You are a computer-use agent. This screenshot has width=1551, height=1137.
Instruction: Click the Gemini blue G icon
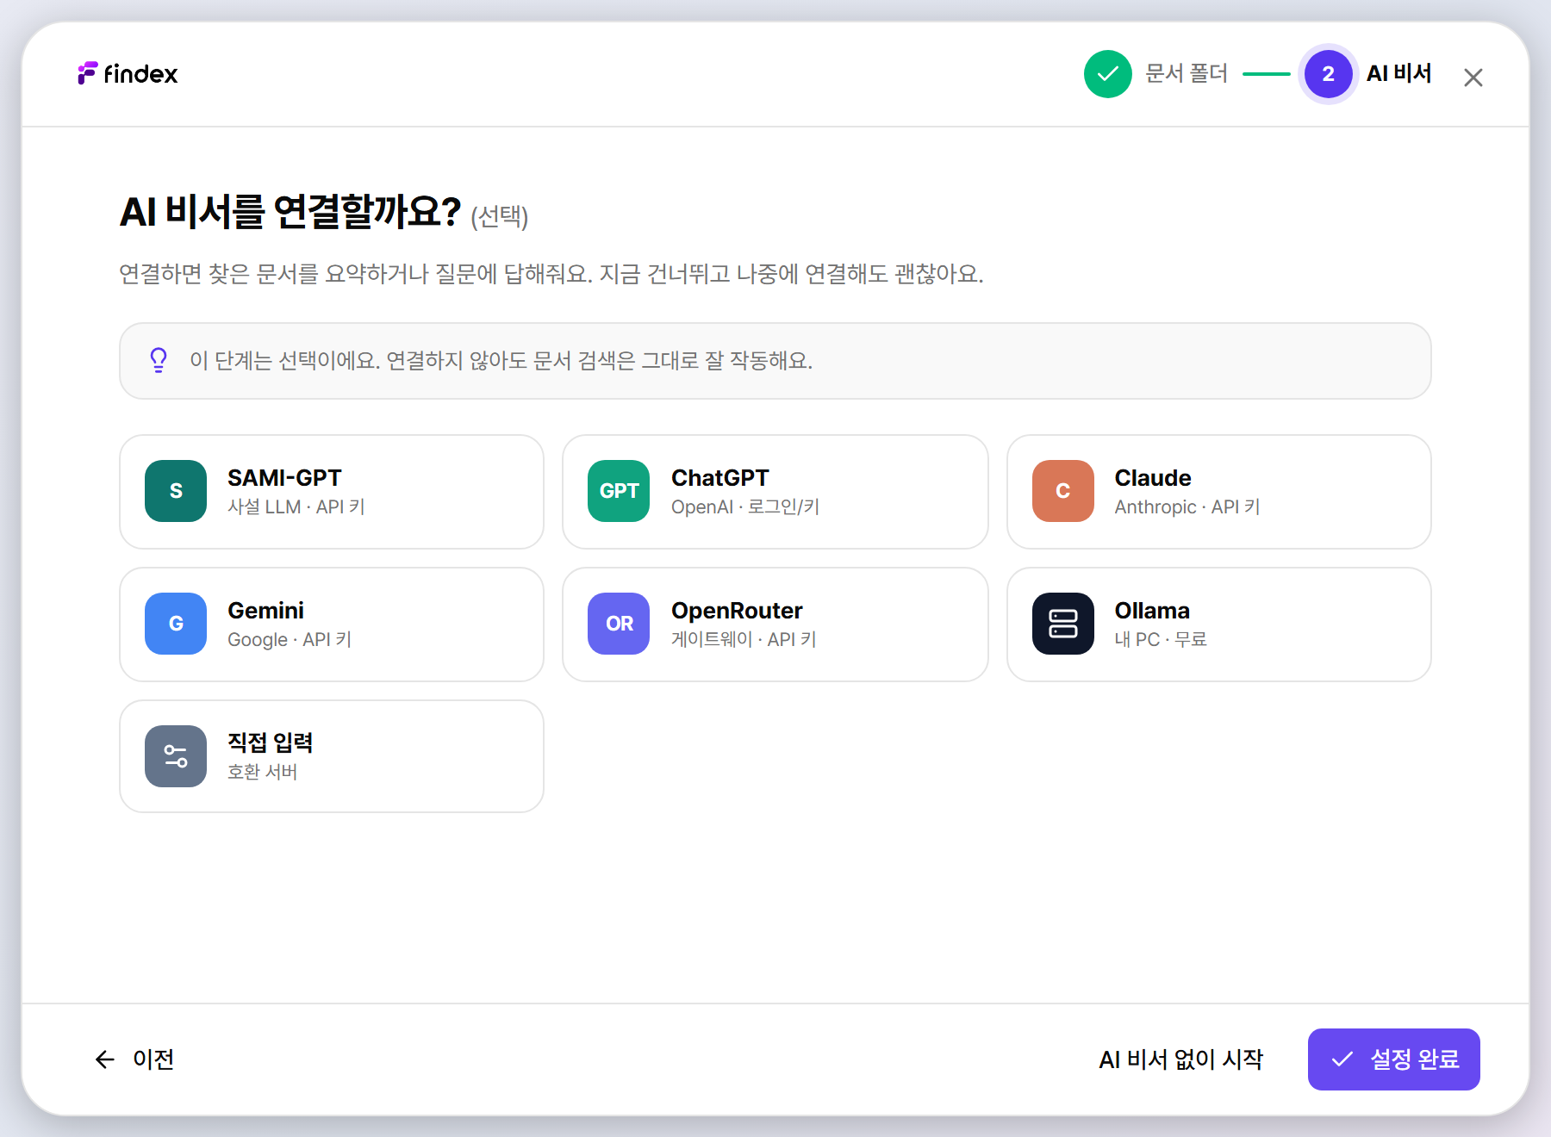coord(176,624)
